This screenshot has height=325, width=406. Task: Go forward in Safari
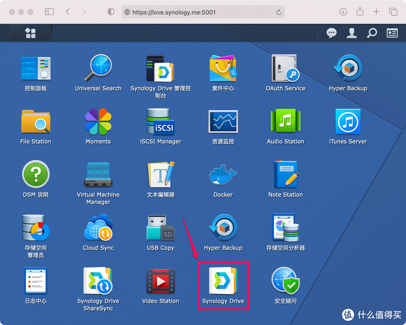83,12
